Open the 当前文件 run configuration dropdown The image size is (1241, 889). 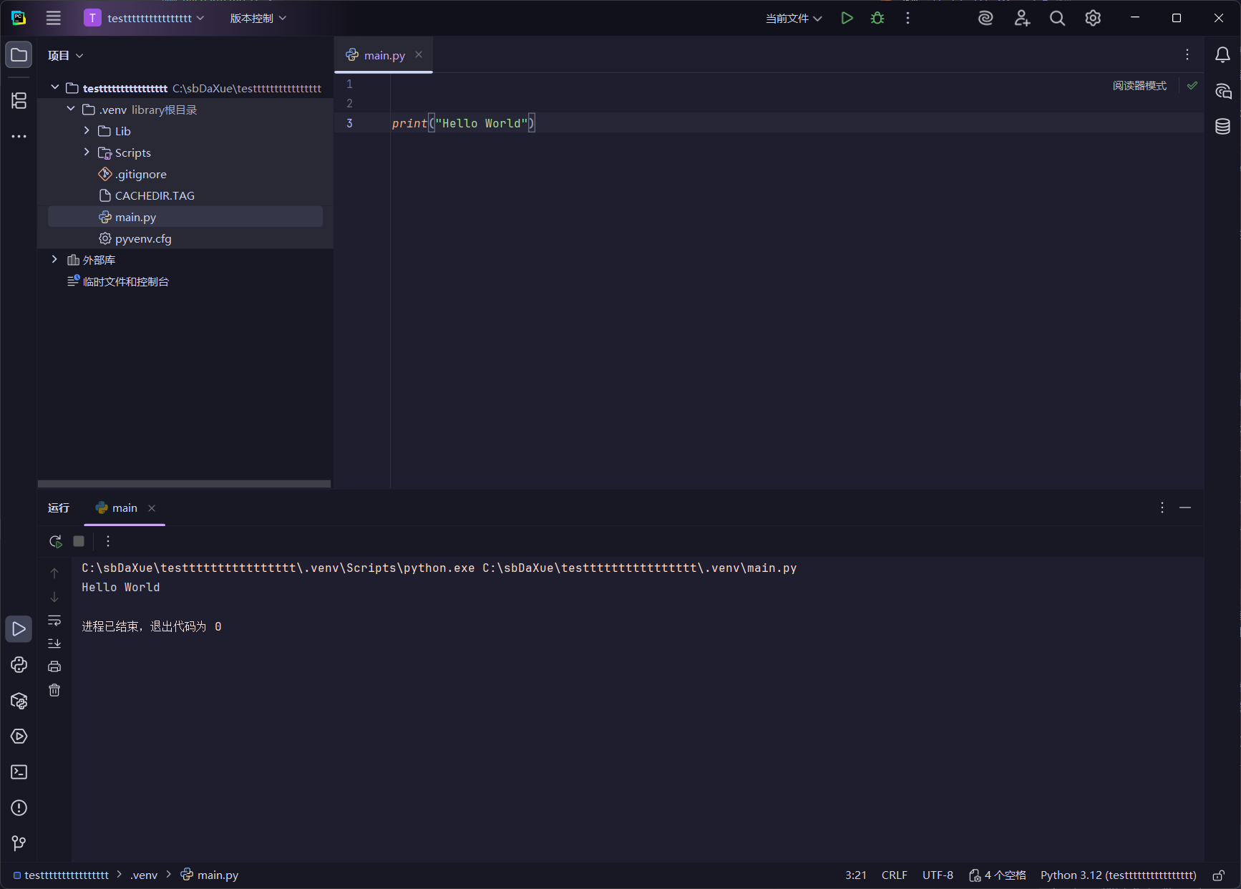[793, 19]
